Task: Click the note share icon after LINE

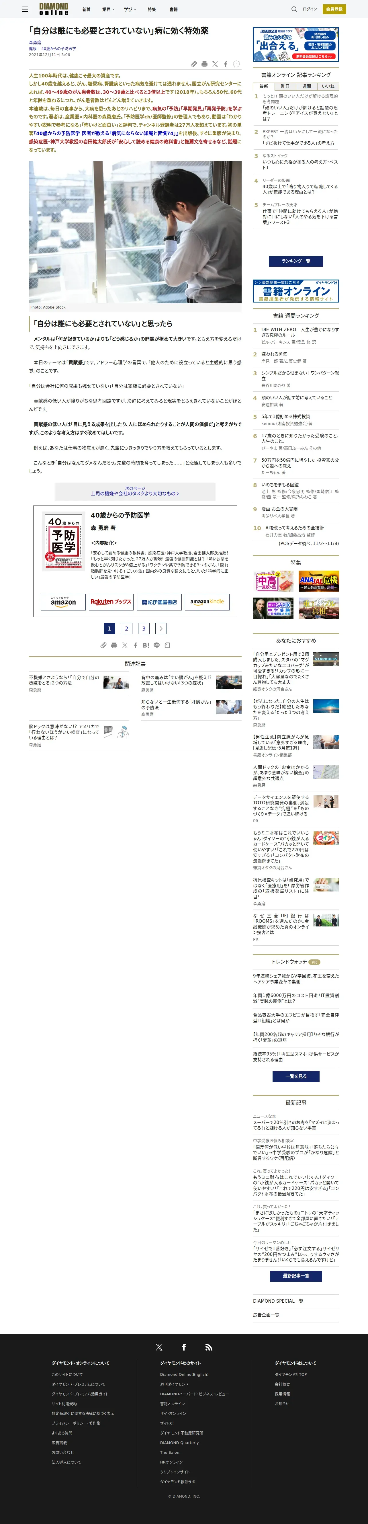Action: click(x=167, y=645)
